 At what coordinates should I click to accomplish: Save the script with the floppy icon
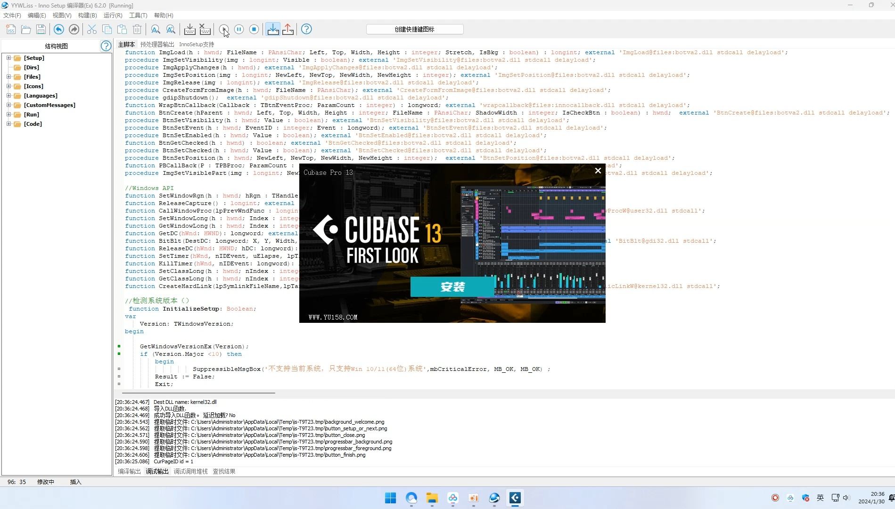41,29
